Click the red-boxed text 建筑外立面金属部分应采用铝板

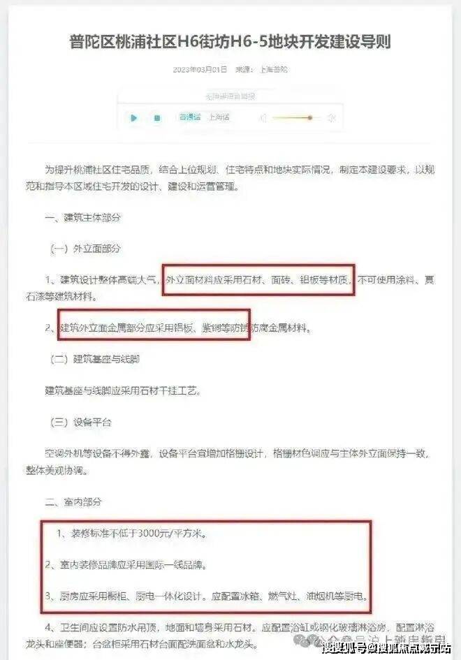pyautogui.click(x=126, y=328)
